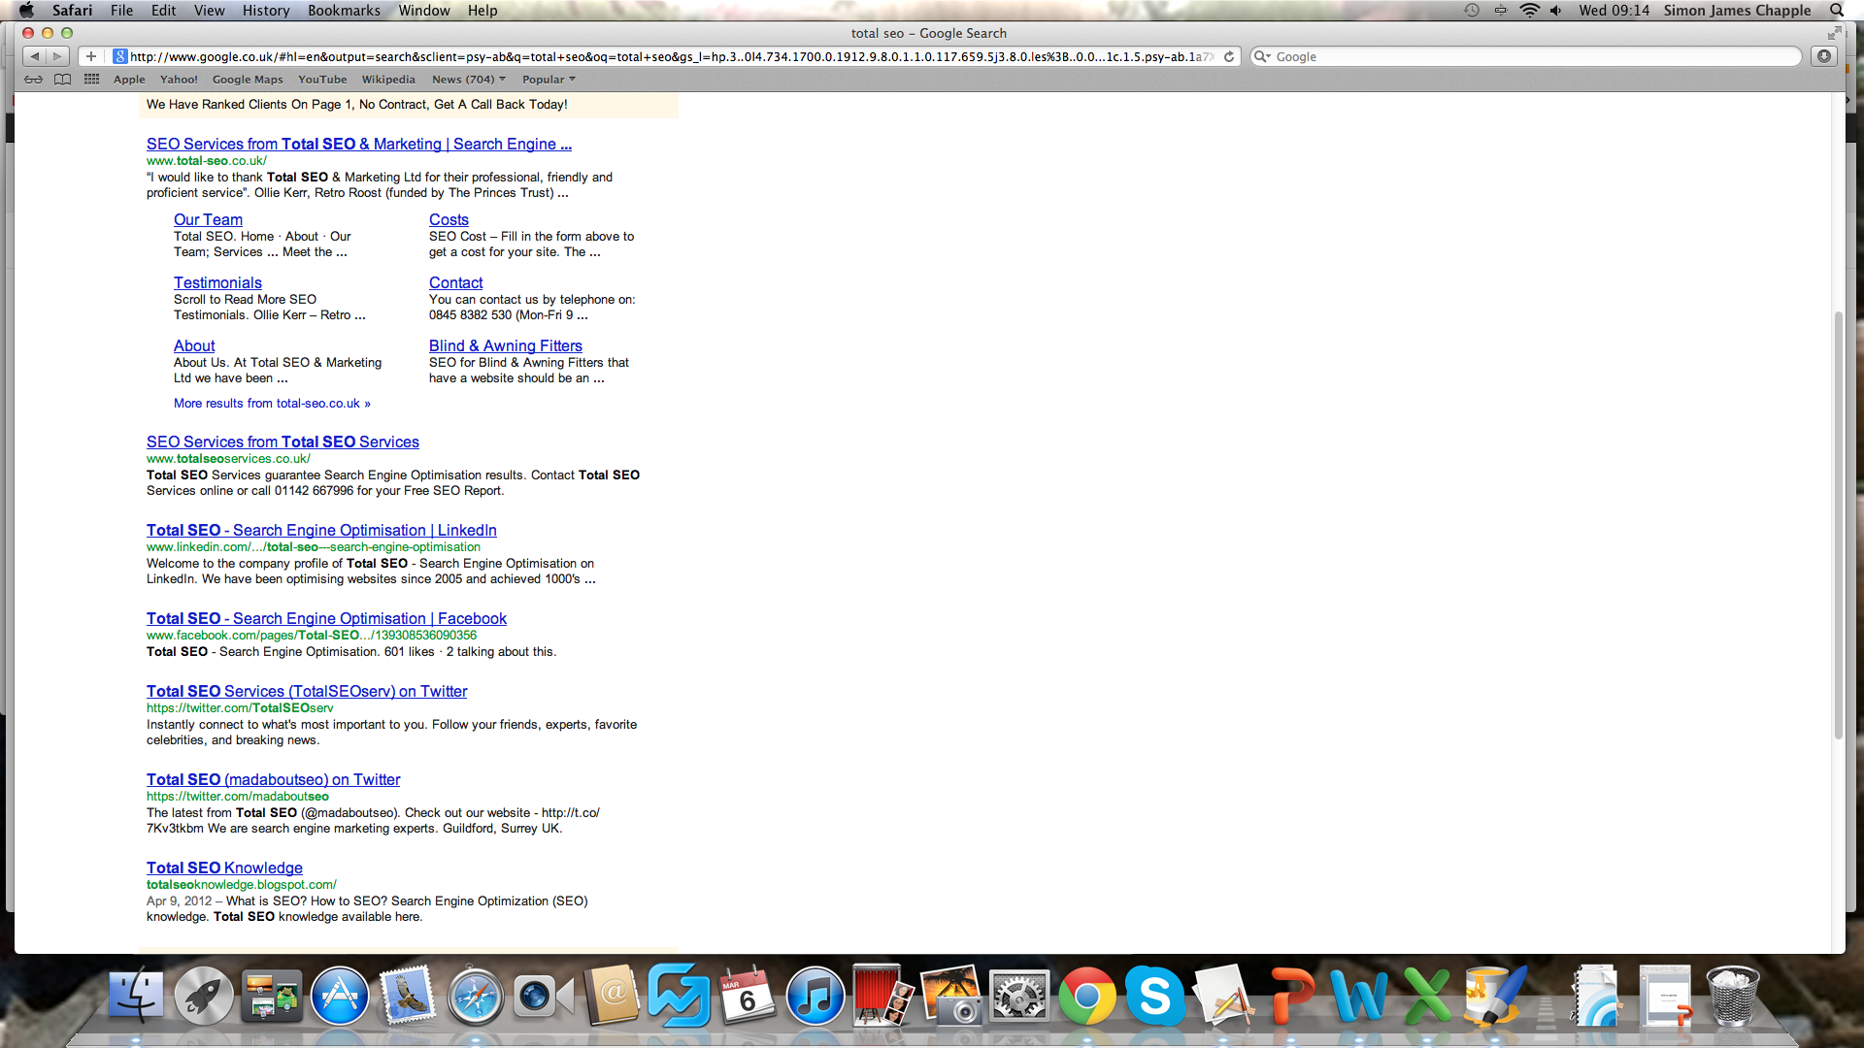Open iPhoto from the Dock

pos(950,996)
